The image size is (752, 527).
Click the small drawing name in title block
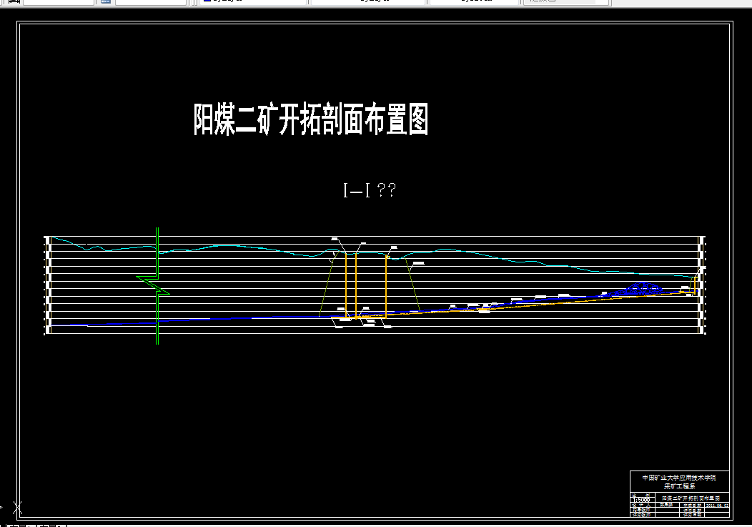691,498
